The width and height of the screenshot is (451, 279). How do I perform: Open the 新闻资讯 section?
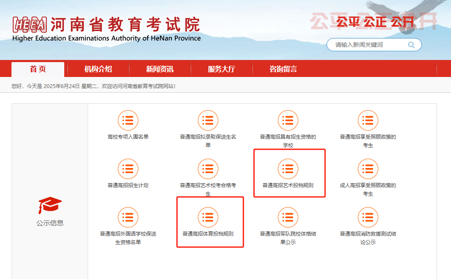[x=159, y=69]
